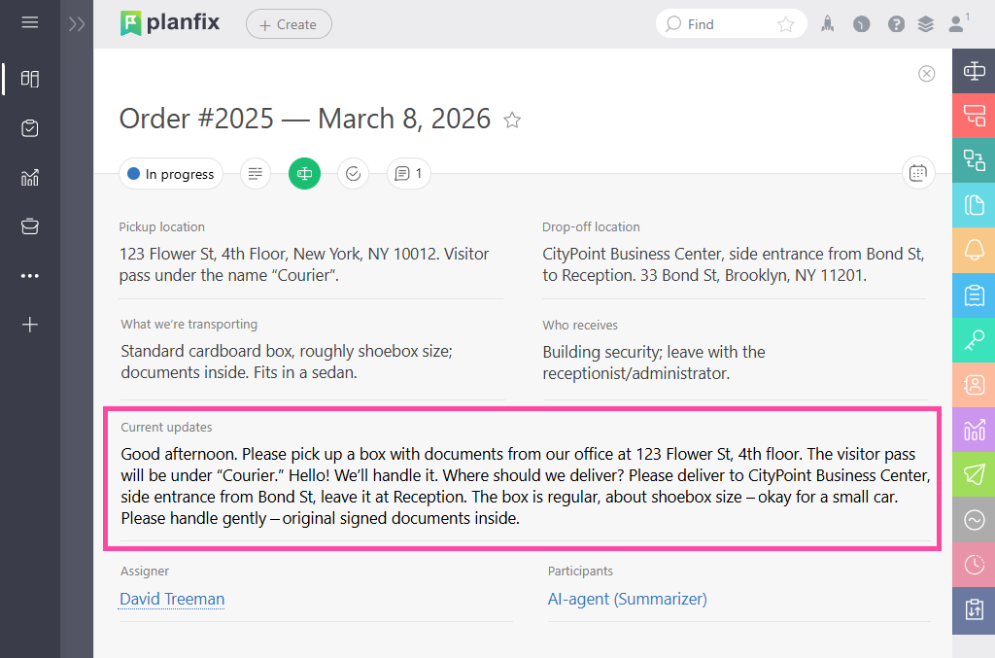This screenshot has width=995, height=658.
Task: Toggle the star inside the Find search bar
Action: tap(786, 23)
